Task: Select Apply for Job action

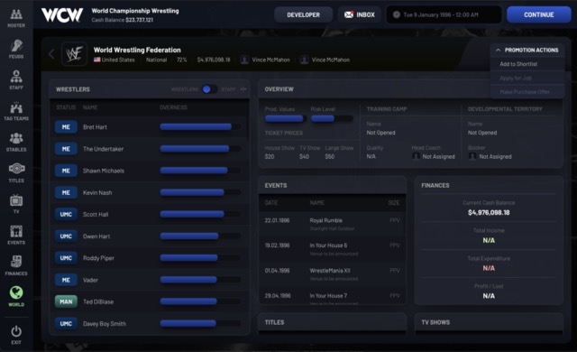Action: (x=527, y=78)
